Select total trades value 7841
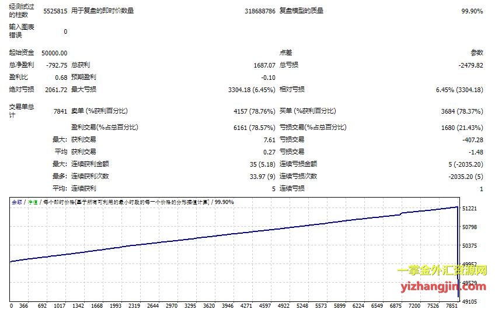 coord(60,111)
